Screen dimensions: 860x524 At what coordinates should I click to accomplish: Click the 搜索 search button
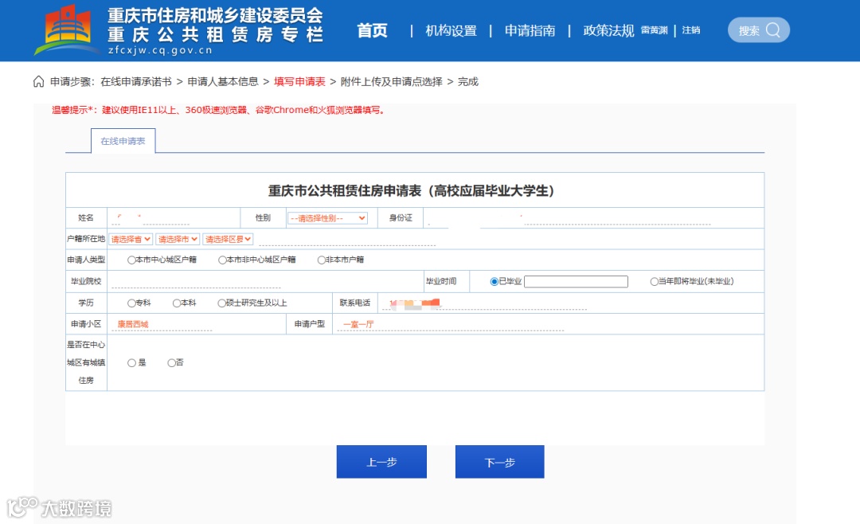pos(759,30)
